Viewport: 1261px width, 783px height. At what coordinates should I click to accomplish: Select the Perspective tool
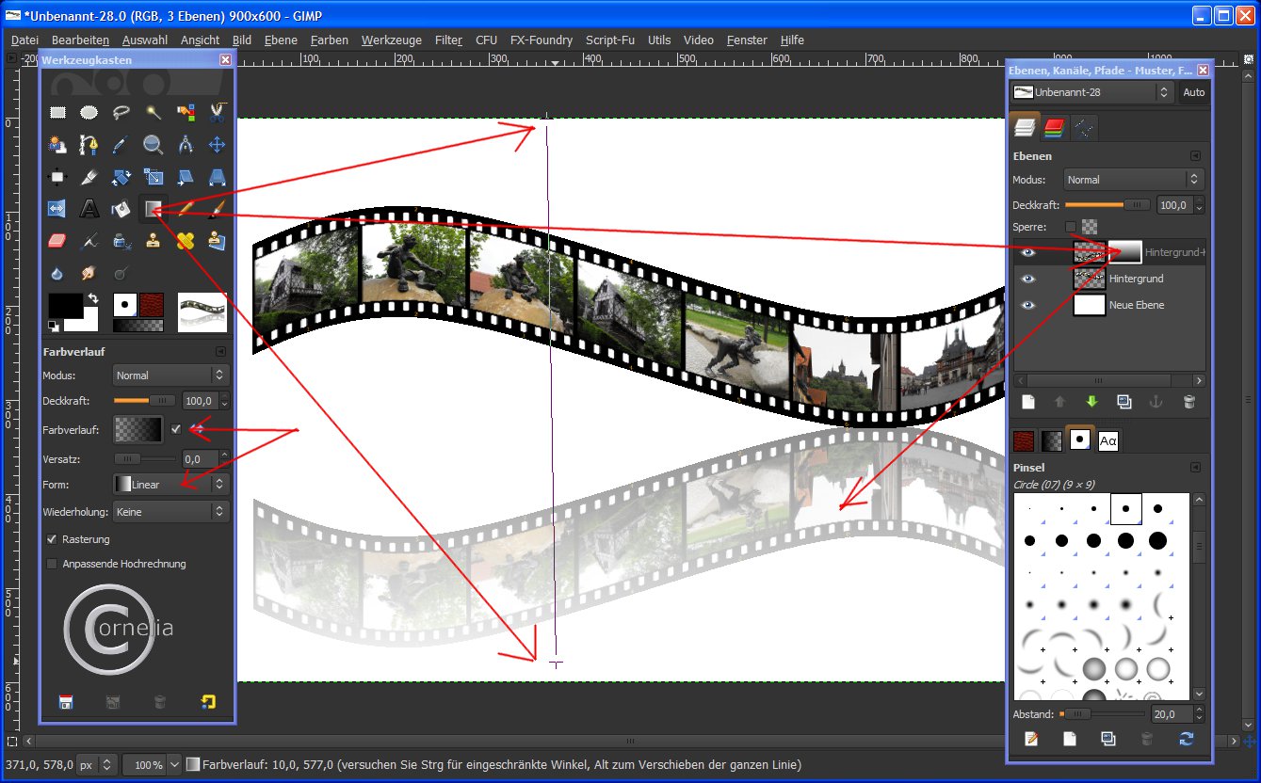click(216, 177)
